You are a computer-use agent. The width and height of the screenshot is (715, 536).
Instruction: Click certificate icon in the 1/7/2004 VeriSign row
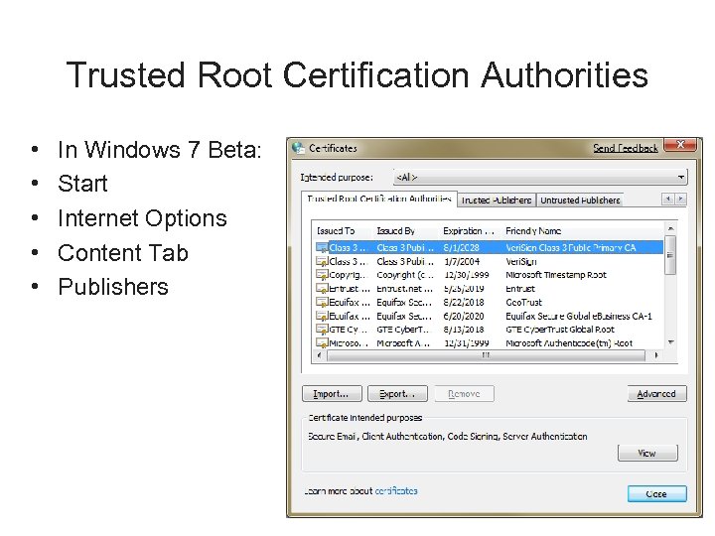[x=322, y=261]
